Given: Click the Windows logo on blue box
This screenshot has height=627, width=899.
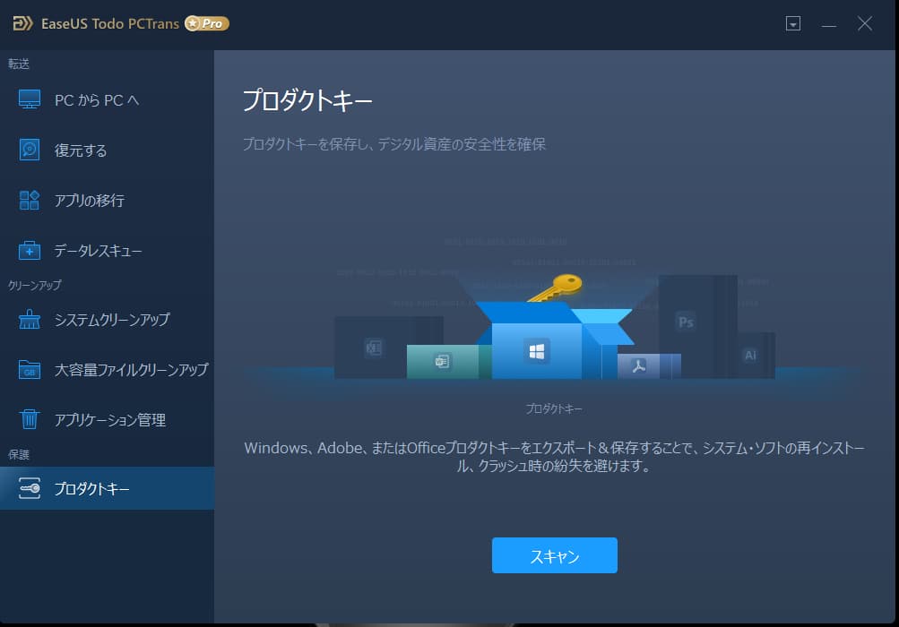Looking at the screenshot, I should (x=537, y=351).
